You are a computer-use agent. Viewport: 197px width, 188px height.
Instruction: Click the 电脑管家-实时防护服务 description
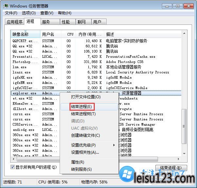[x=127, y=41]
